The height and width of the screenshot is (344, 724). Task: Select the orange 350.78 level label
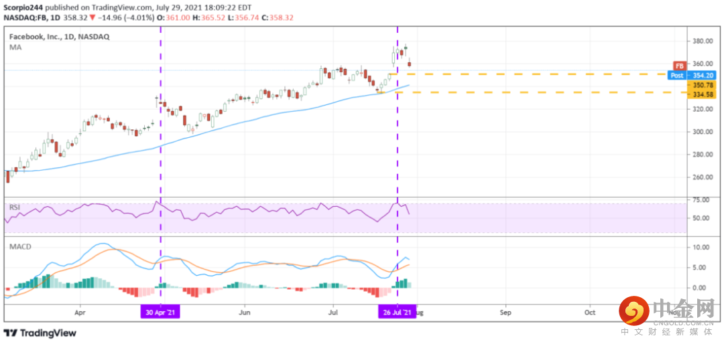pos(701,85)
